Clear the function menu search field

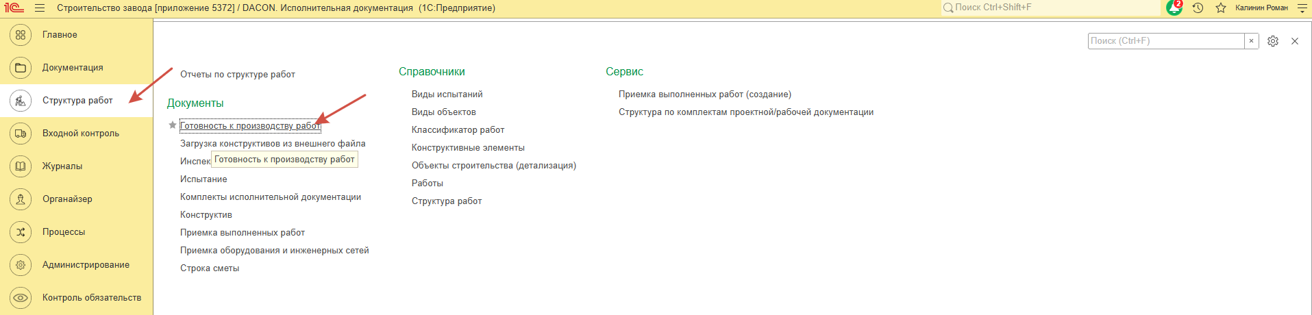pyautogui.click(x=1251, y=41)
